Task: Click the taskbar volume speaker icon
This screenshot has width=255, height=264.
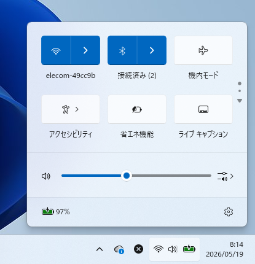Action: click(x=173, y=249)
